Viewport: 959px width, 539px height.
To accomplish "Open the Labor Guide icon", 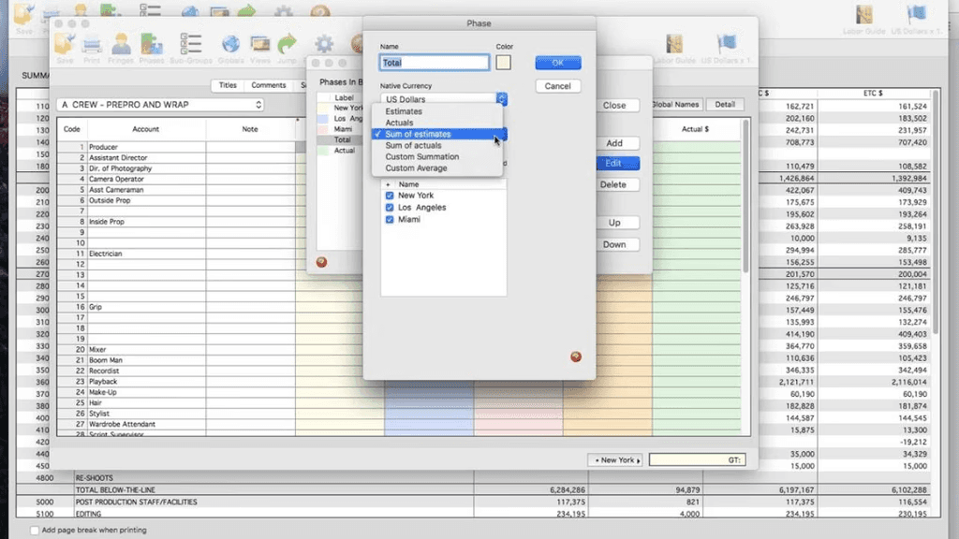I will point(674,48).
